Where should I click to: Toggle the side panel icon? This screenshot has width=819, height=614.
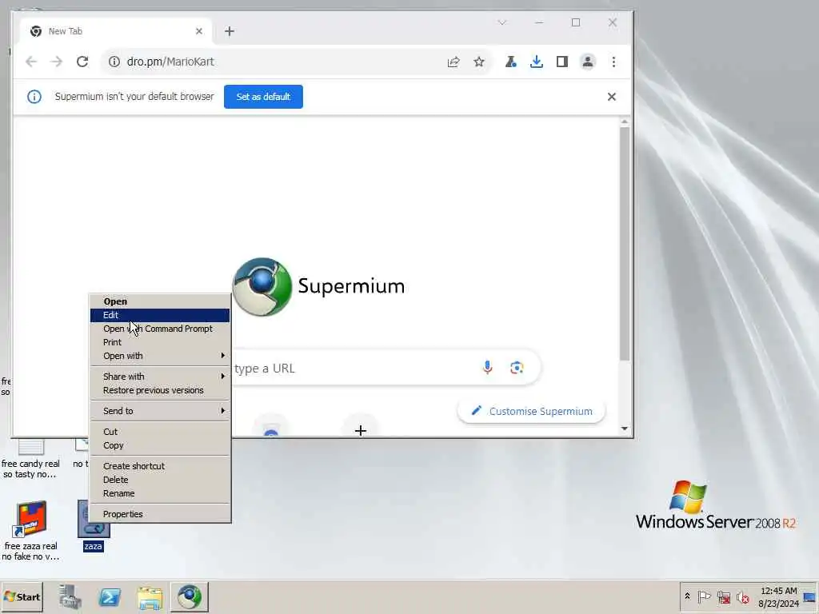(562, 62)
